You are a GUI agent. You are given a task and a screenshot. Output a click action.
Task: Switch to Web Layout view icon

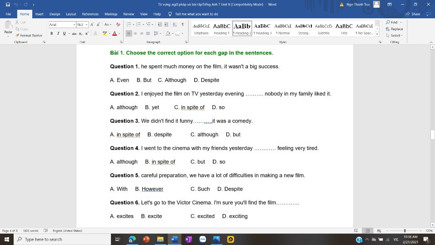point(379,231)
